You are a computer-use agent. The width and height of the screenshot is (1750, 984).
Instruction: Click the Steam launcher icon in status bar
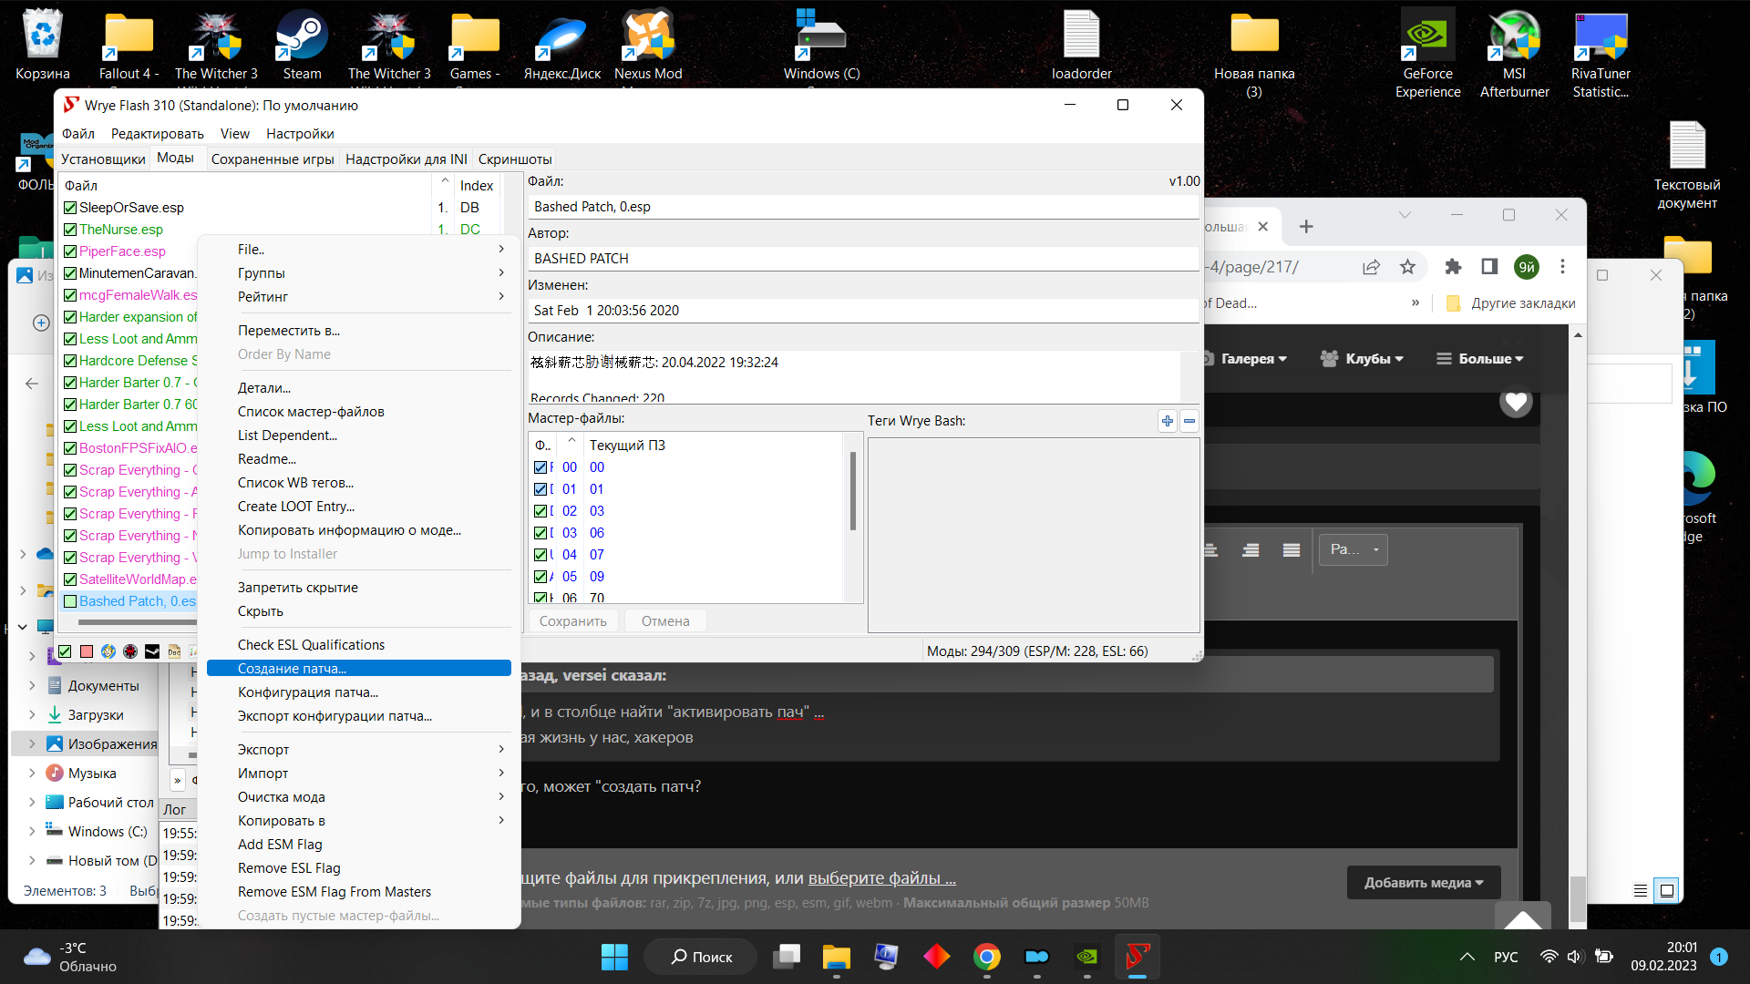point(152,651)
